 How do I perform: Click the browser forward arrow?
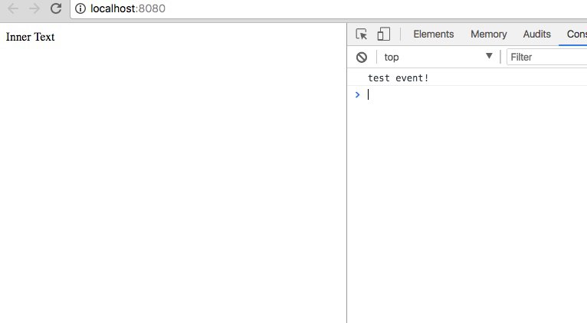(34, 8)
